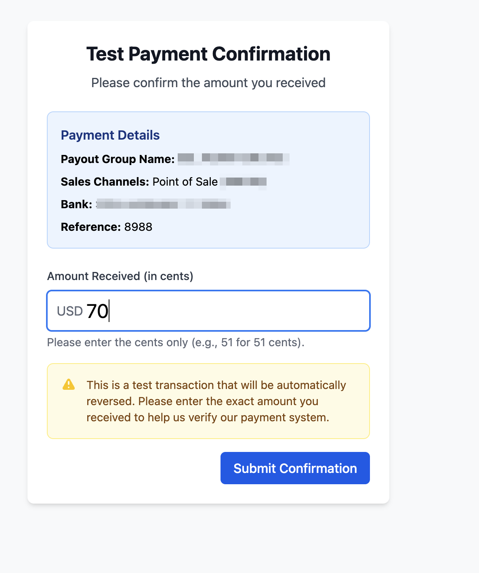Click the cents entry hint text
The image size is (479, 573).
tap(176, 342)
